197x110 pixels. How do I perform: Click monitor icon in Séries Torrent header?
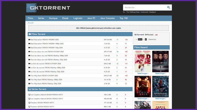(30, 89)
